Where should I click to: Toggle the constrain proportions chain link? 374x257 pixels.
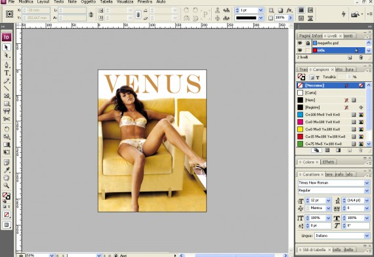click(x=138, y=14)
